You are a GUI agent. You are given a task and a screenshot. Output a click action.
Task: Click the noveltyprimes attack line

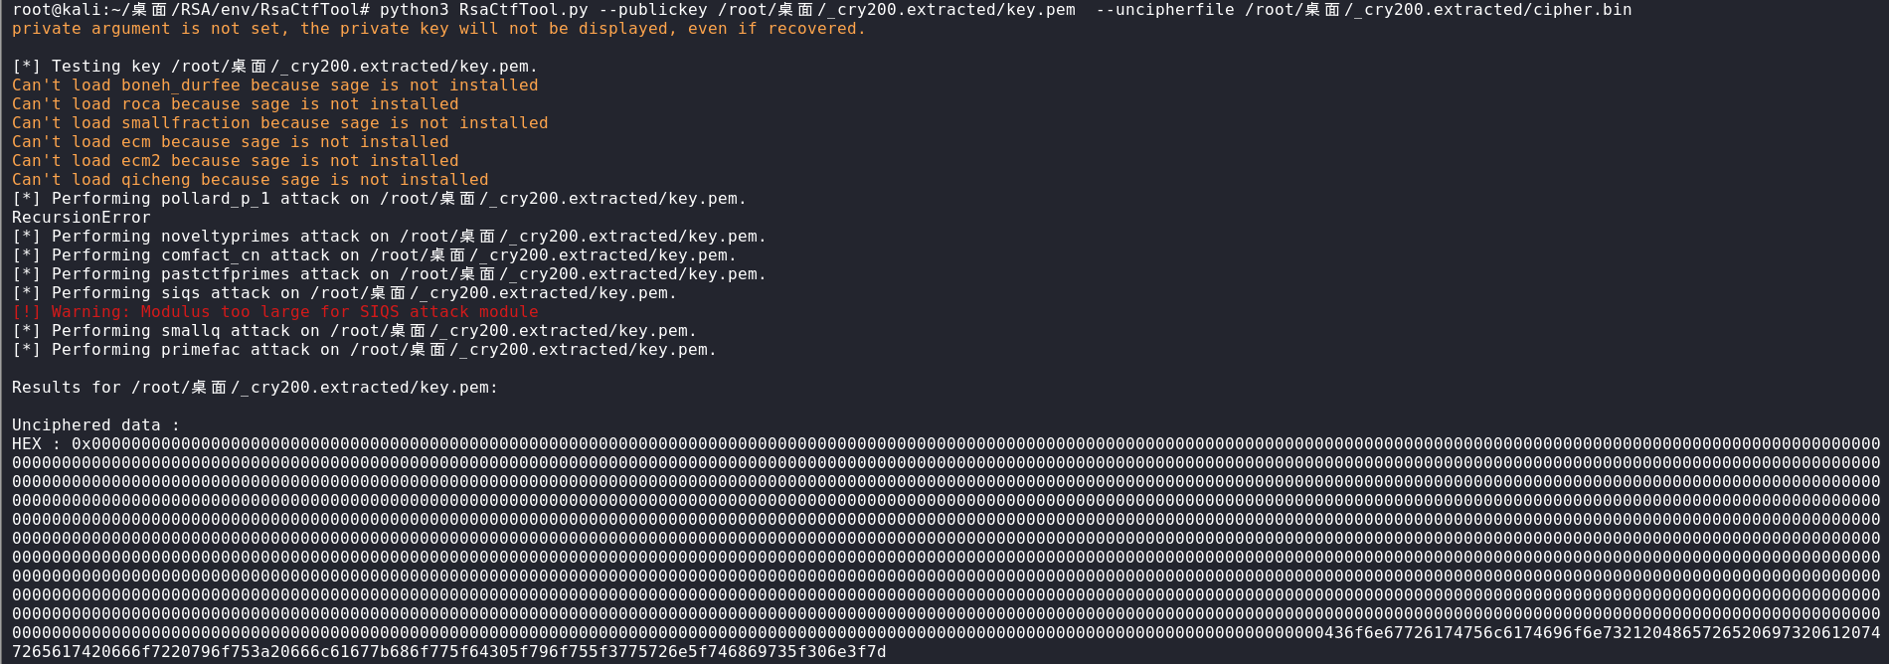point(389,237)
